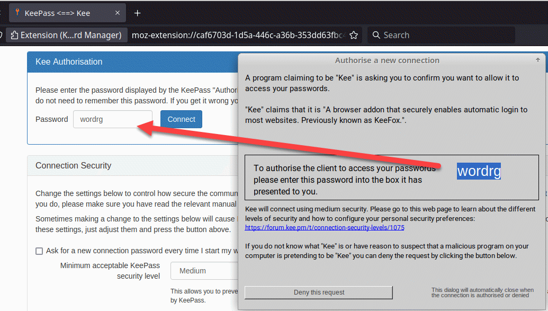This screenshot has height=311, width=548.
Task: Click the 'A program claiming to be "Kee"' paragraph
Action: (x=382, y=83)
